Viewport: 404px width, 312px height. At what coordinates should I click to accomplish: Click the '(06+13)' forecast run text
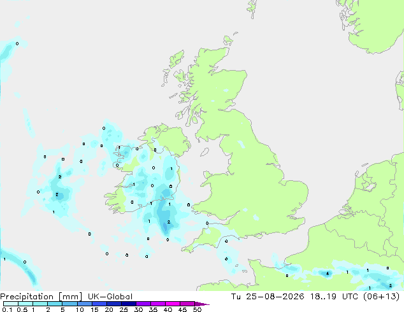381,297
